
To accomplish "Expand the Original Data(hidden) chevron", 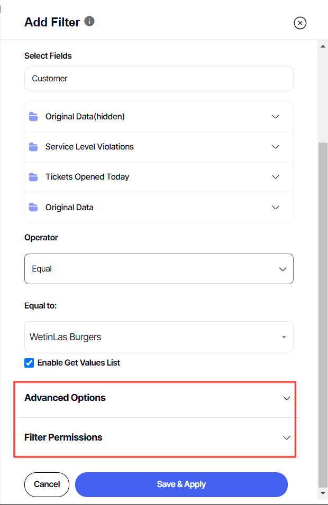I will pos(276,117).
